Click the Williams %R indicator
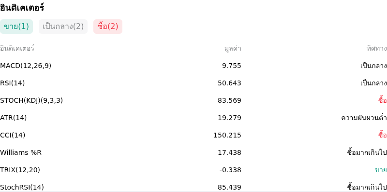Image resolution: width=387 pixels, height=192 pixels. pyautogui.click(x=21, y=152)
